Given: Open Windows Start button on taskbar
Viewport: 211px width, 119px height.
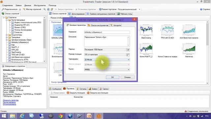Looking at the screenshot, I should click(x=4, y=116).
